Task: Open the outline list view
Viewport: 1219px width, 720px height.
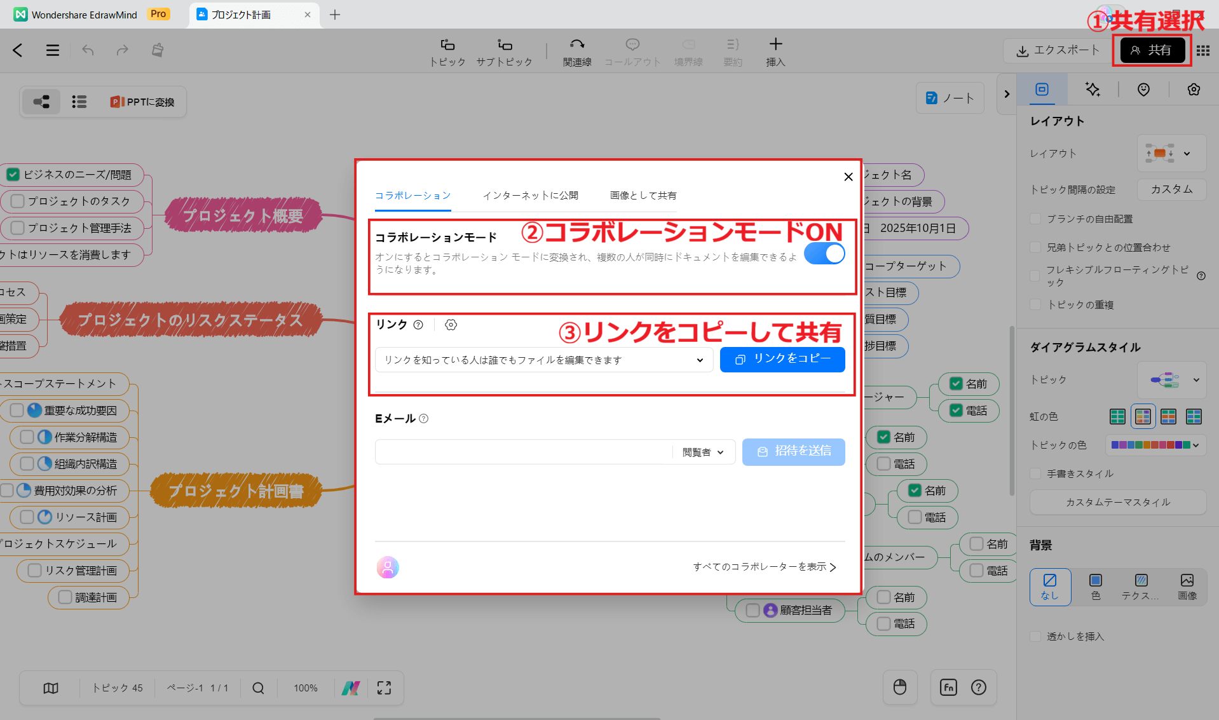Action: (x=79, y=101)
